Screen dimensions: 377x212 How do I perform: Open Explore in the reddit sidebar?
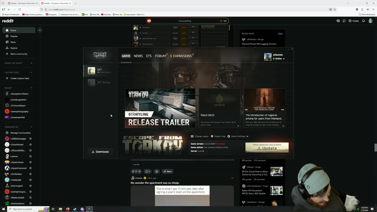click(19, 48)
